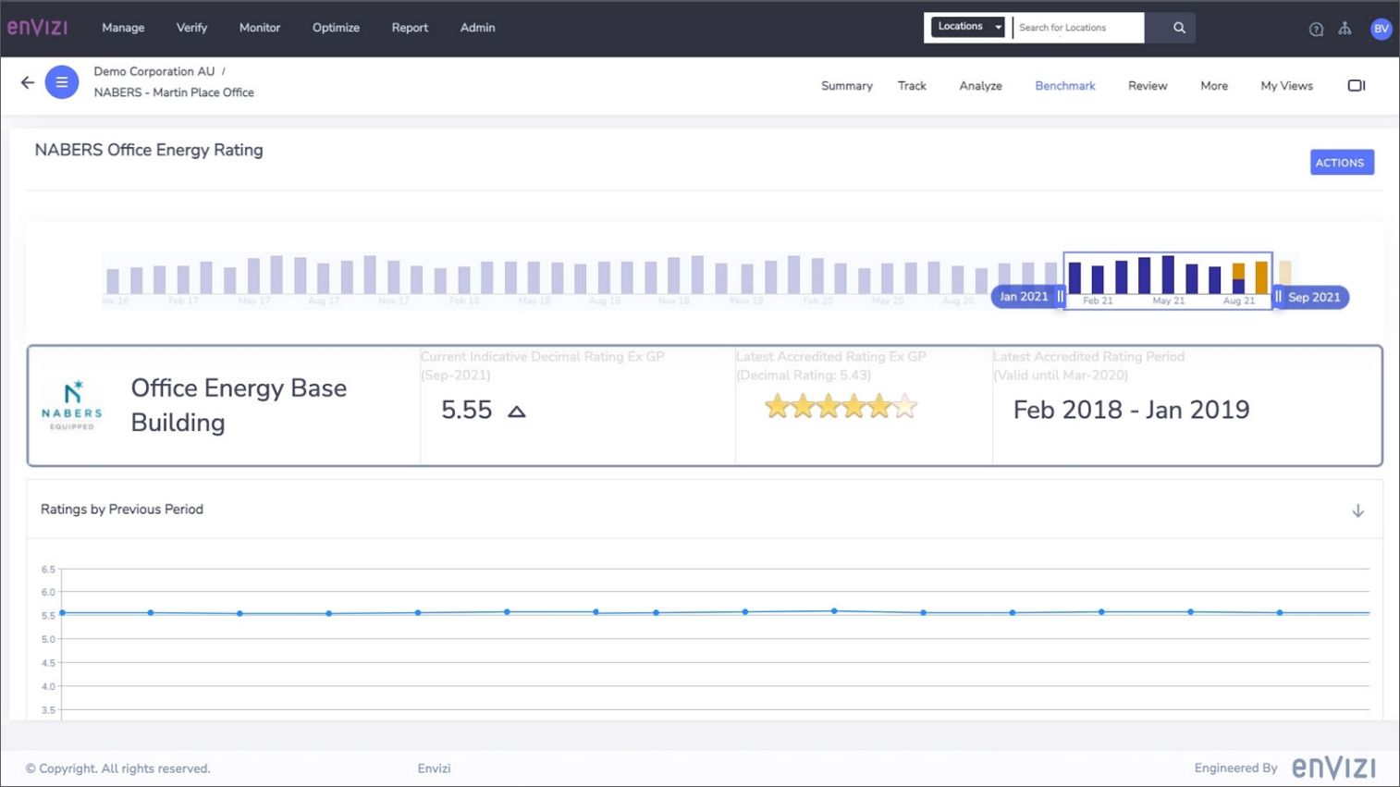Open the My Views menu
Image resolution: width=1400 pixels, height=787 pixels.
coord(1286,86)
